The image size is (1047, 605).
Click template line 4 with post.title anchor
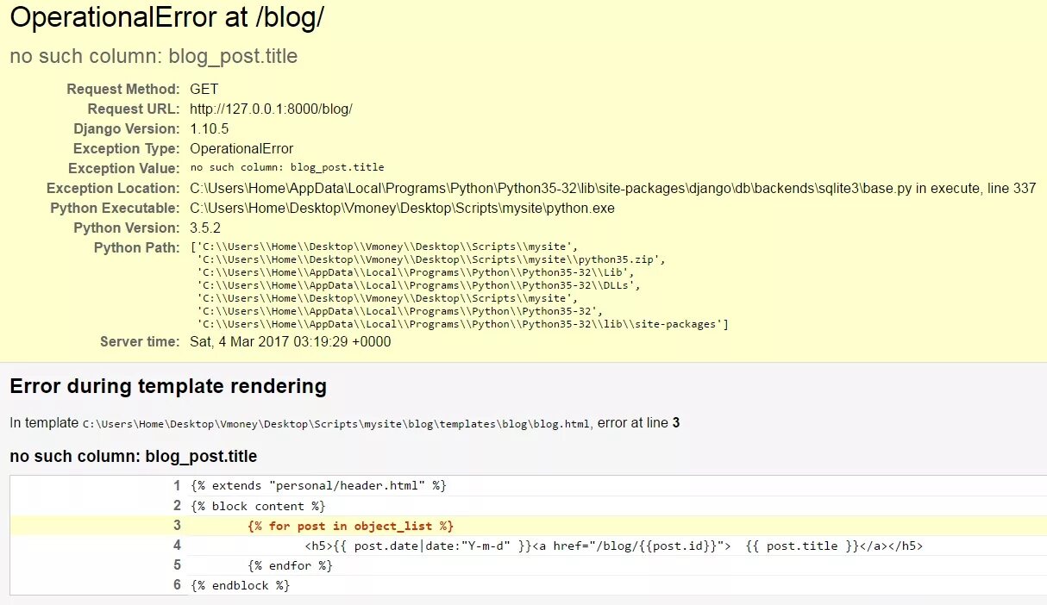(613, 546)
